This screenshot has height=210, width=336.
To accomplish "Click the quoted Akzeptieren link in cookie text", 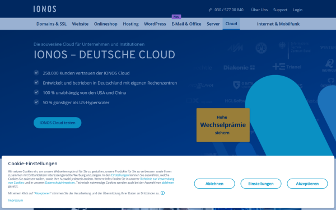I will tap(43, 193).
